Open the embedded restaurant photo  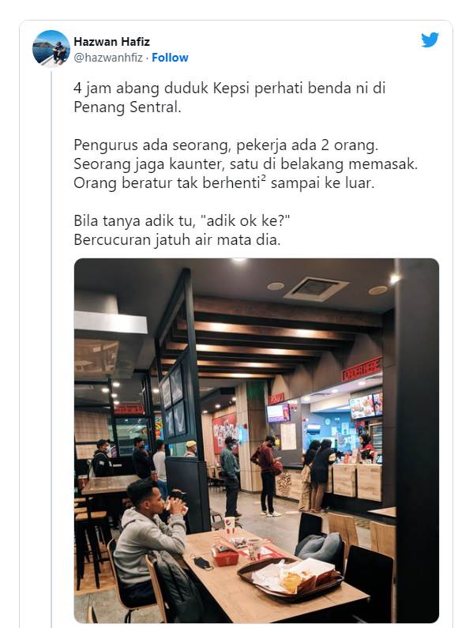click(256, 441)
